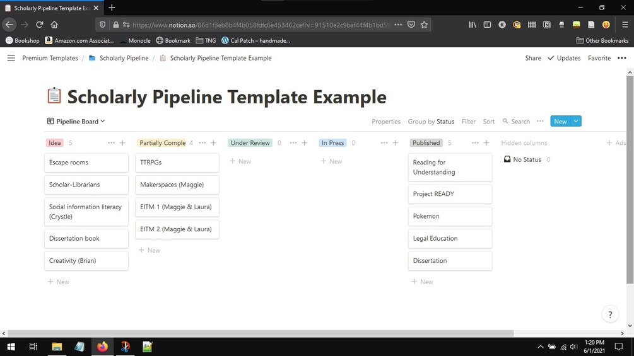Open Firefox library icon

473,25
